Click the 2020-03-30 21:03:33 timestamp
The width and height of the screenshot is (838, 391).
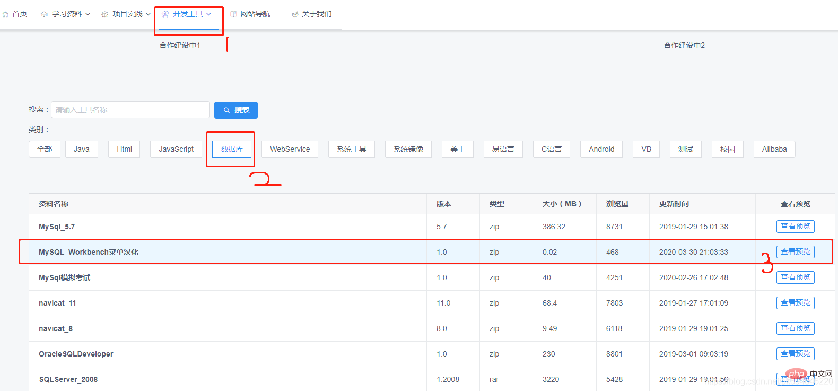click(694, 252)
